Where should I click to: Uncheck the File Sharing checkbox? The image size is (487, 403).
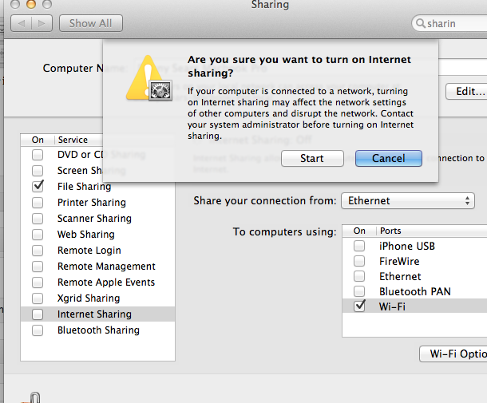click(x=38, y=186)
